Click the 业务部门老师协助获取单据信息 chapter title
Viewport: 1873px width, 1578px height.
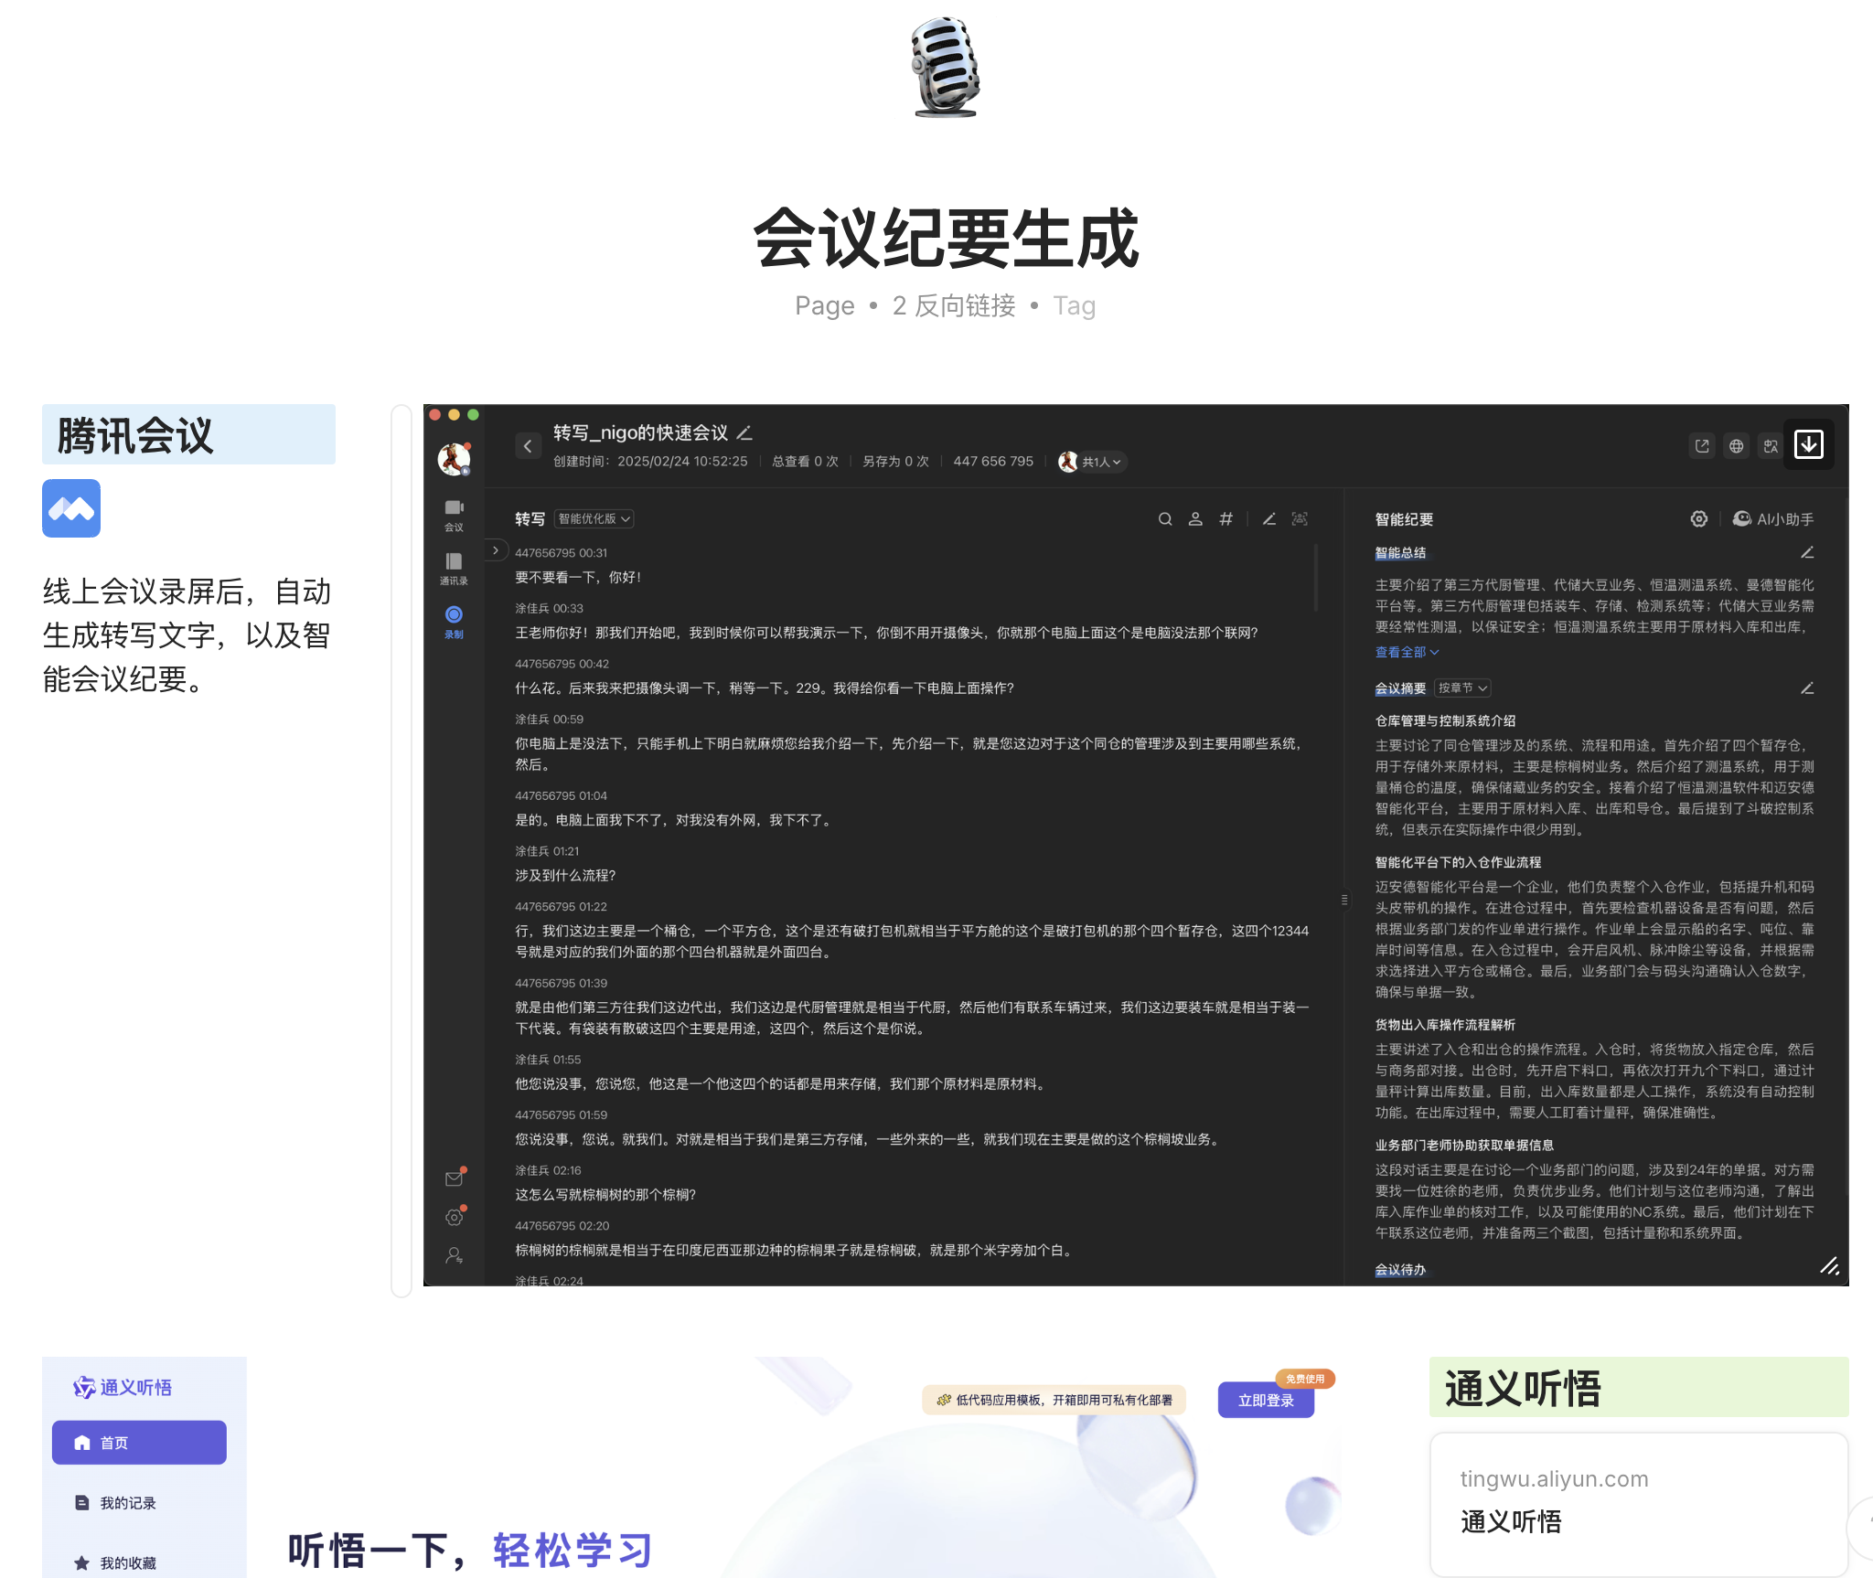(1464, 1146)
